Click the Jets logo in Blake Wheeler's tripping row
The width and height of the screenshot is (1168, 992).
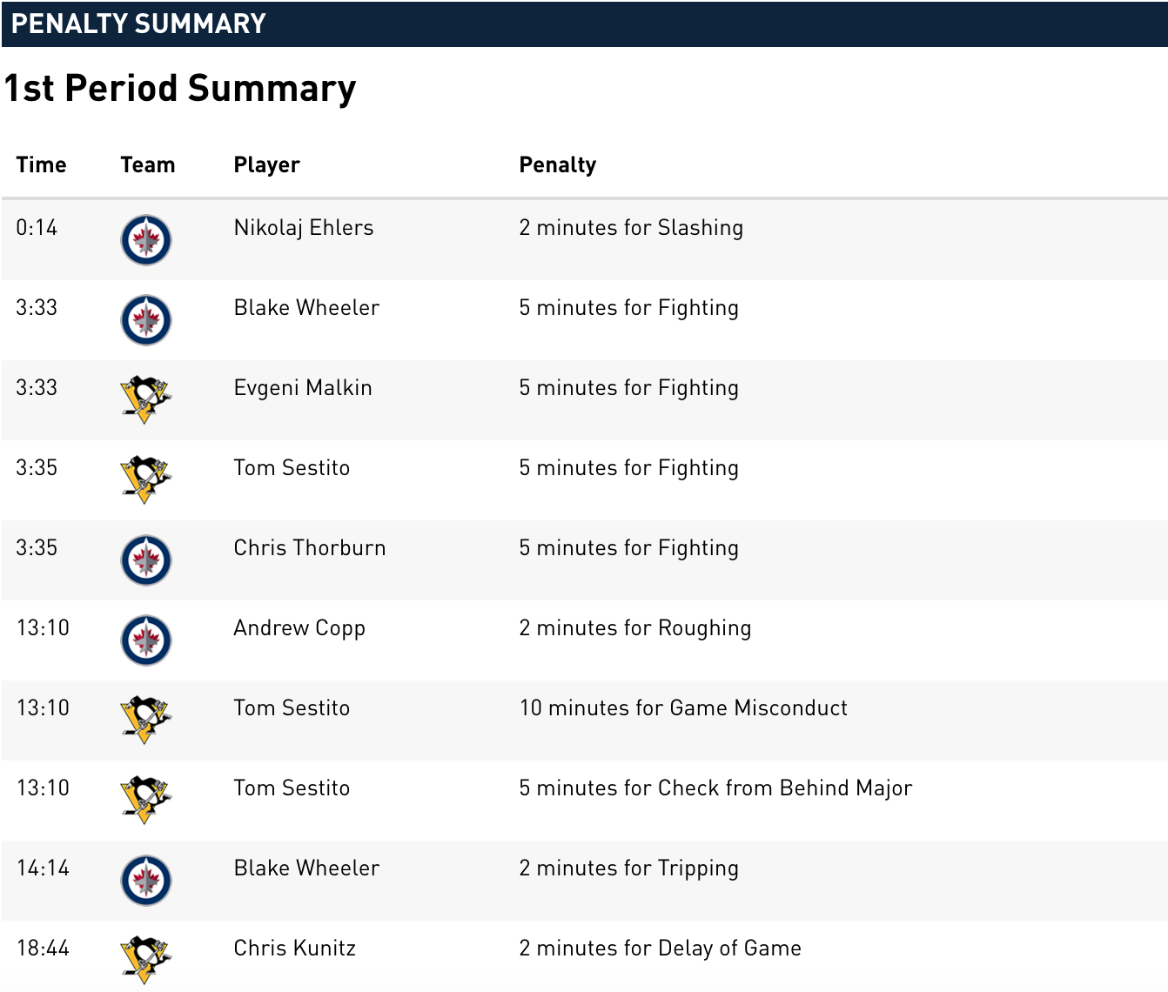(x=146, y=881)
